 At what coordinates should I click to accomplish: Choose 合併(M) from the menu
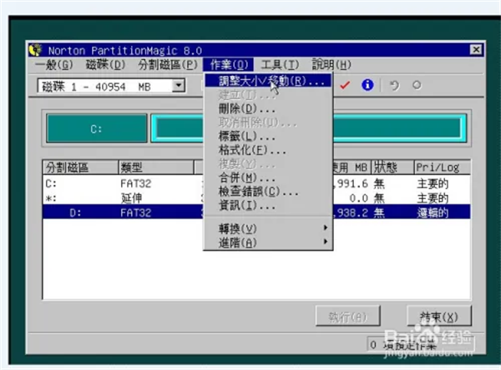point(268,177)
